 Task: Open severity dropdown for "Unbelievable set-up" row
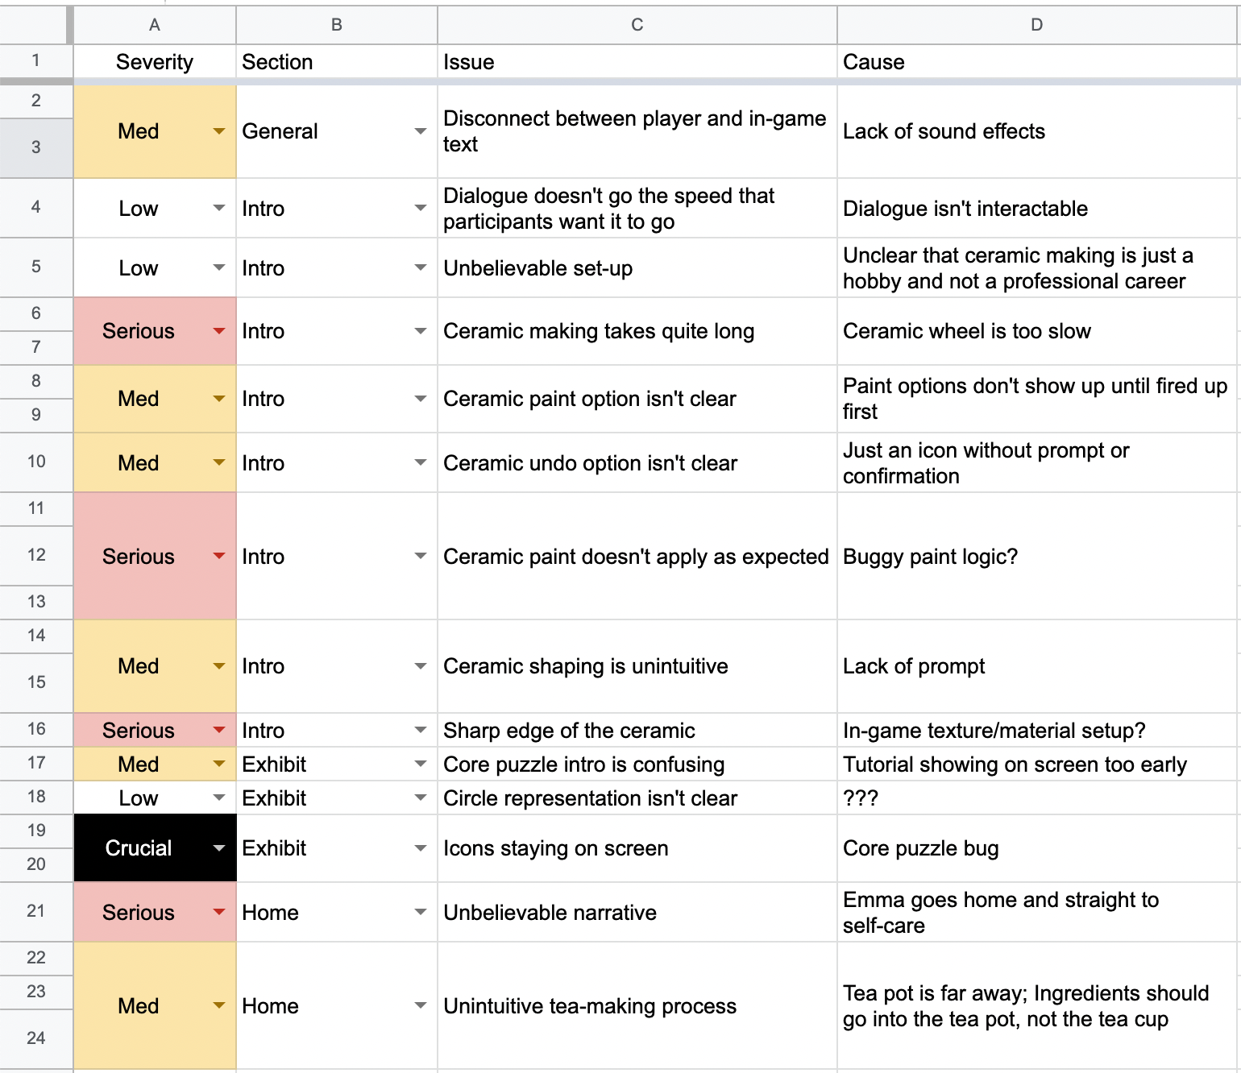coord(218,268)
